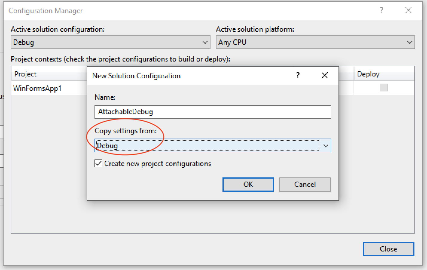Confirm with the OK button
Viewport: 427px width, 270px height.
click(248, 184)
